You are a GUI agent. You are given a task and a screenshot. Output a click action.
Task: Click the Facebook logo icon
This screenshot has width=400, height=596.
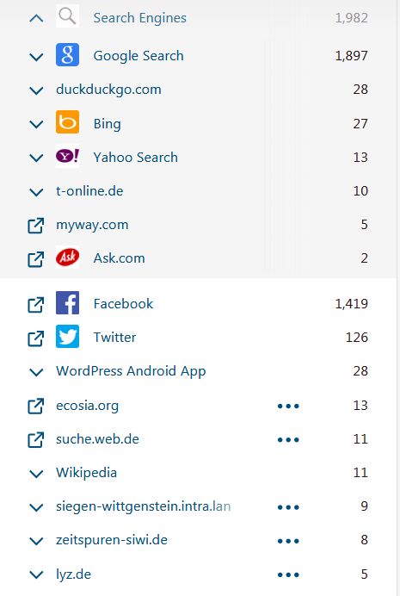point(68,302)
